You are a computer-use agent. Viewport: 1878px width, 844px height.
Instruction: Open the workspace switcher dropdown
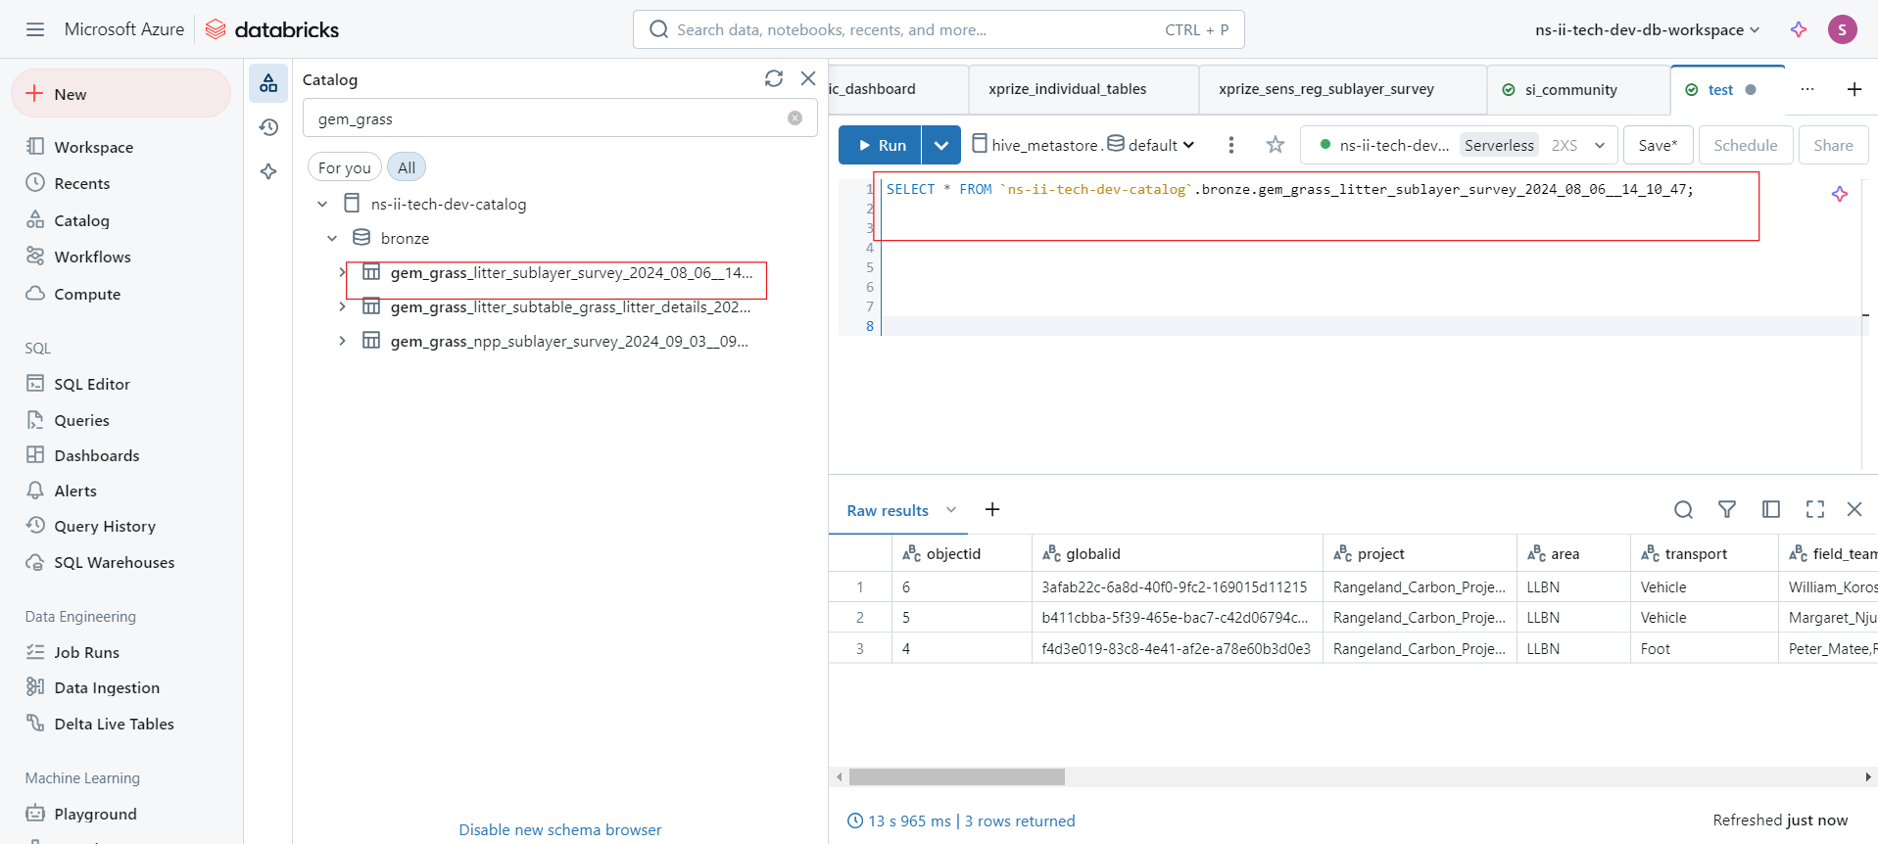tap(1647, 29)
